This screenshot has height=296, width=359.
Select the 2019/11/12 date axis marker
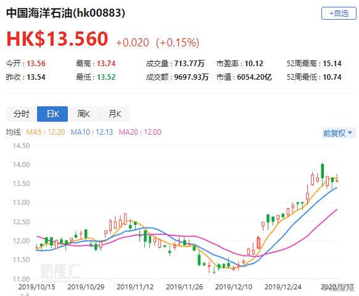pyautogui.click(x=135, y=287)
